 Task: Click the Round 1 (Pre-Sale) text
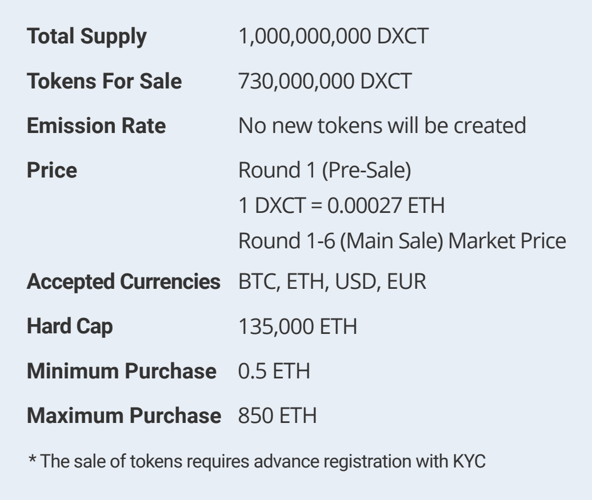coord(324,170)
